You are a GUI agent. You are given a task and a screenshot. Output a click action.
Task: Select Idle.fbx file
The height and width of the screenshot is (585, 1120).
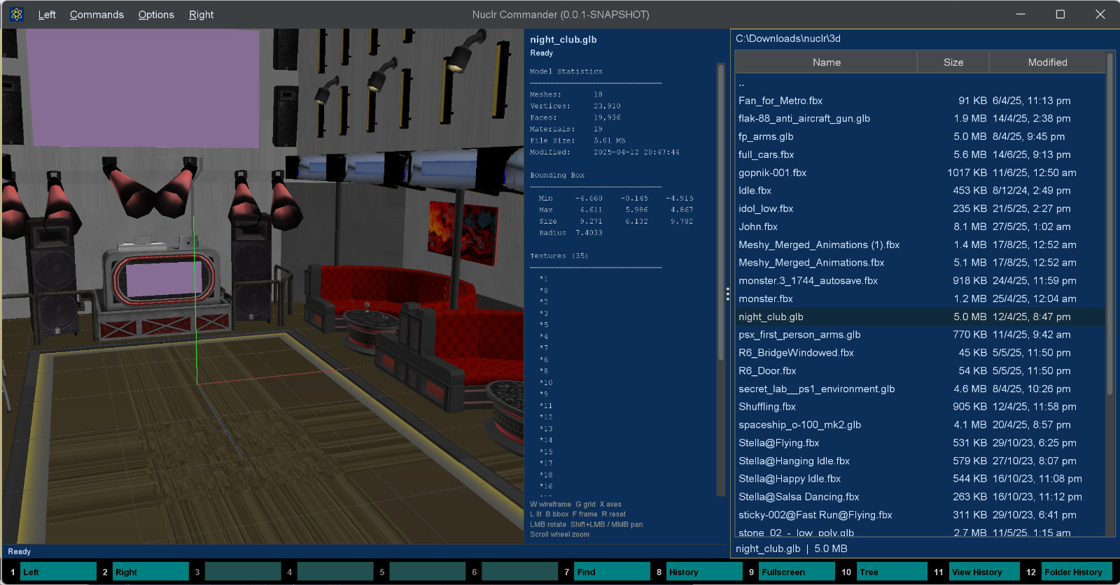920,191
